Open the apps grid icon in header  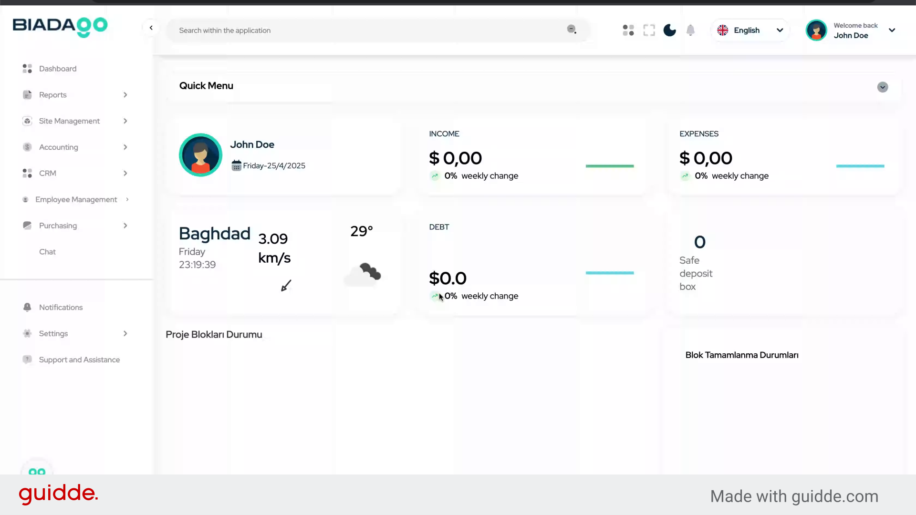click(628, 30)
